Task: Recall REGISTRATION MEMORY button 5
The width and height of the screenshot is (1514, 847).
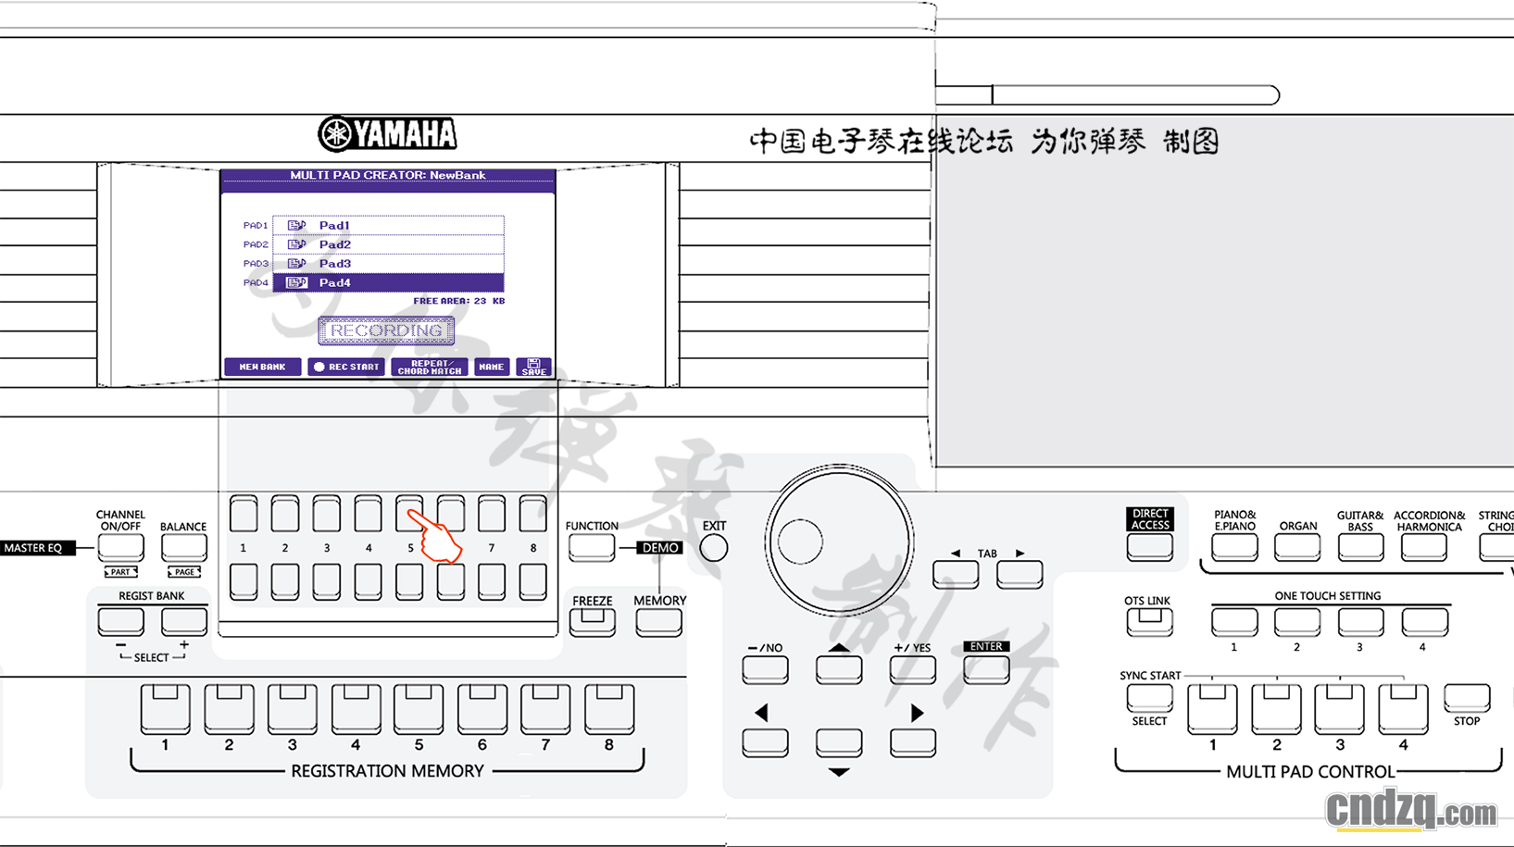Action: click(x=419, y=709)
